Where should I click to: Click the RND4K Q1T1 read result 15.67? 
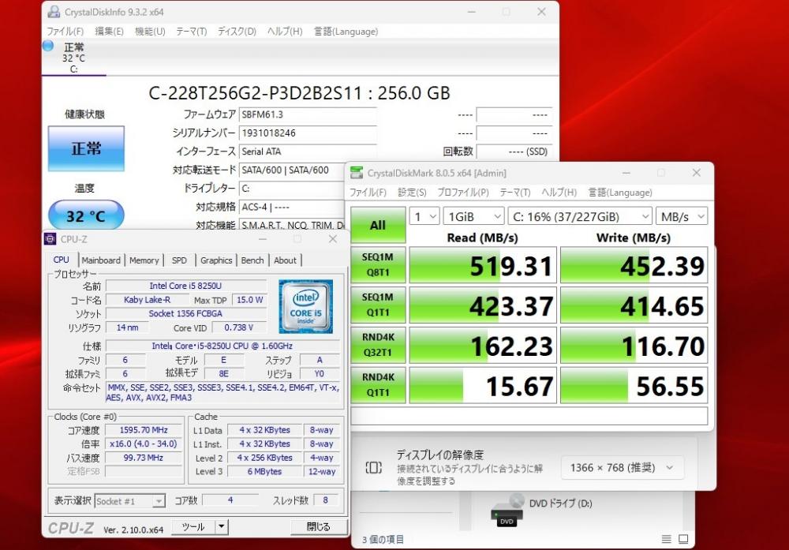(x=483, y=385)
